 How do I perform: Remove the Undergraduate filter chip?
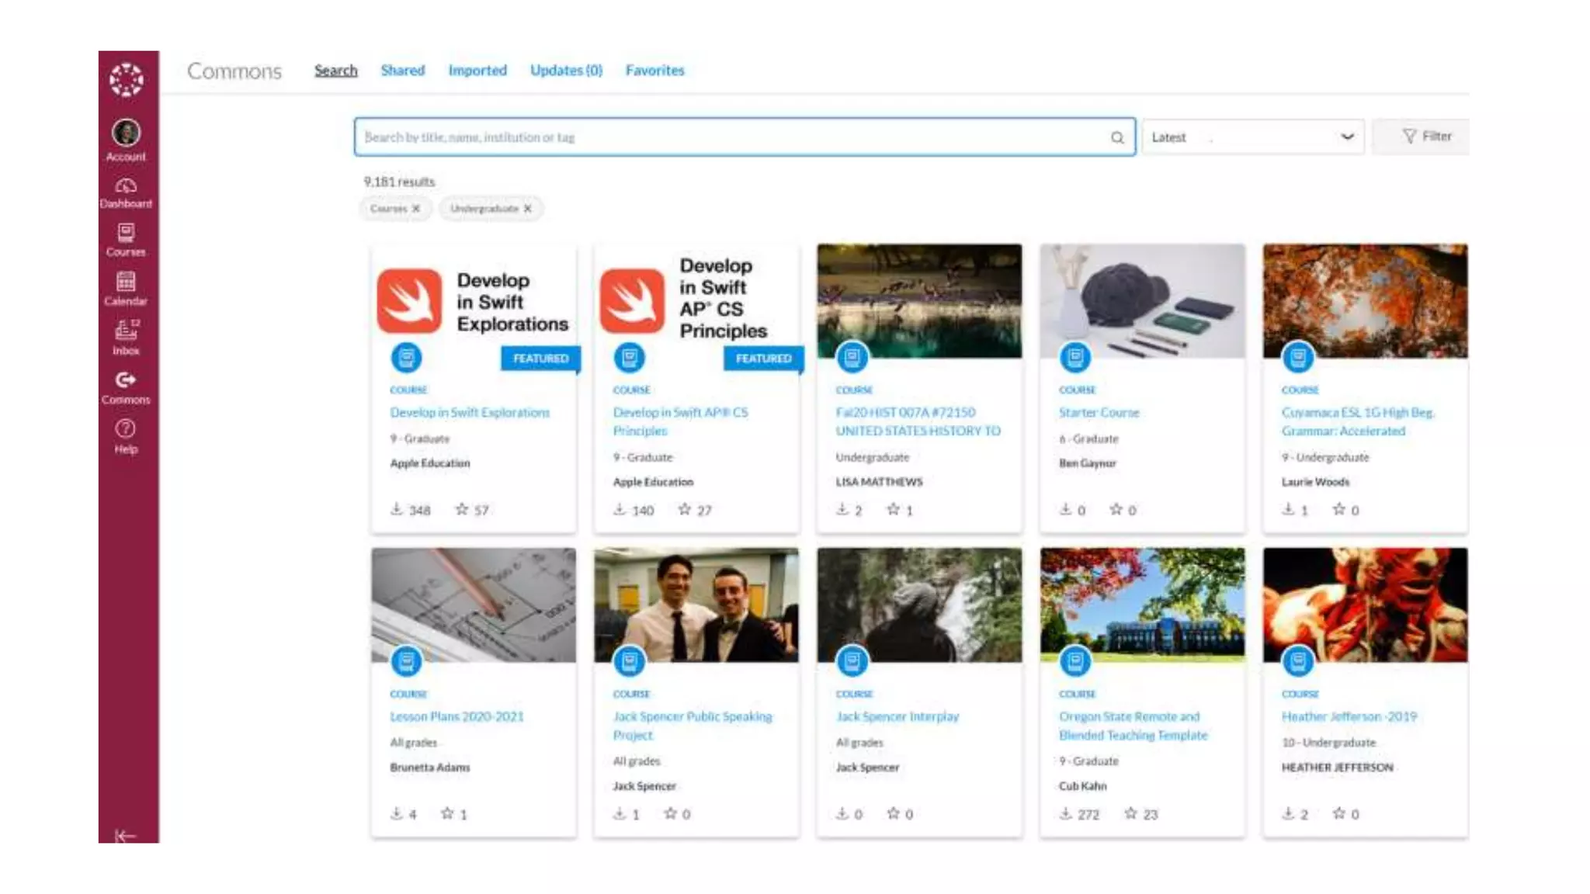click(528, 209)
